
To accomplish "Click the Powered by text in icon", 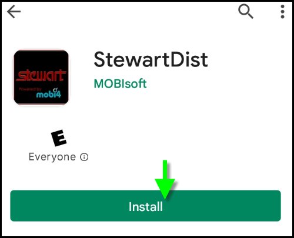I will pyautogui.click(x=30, y=89).
